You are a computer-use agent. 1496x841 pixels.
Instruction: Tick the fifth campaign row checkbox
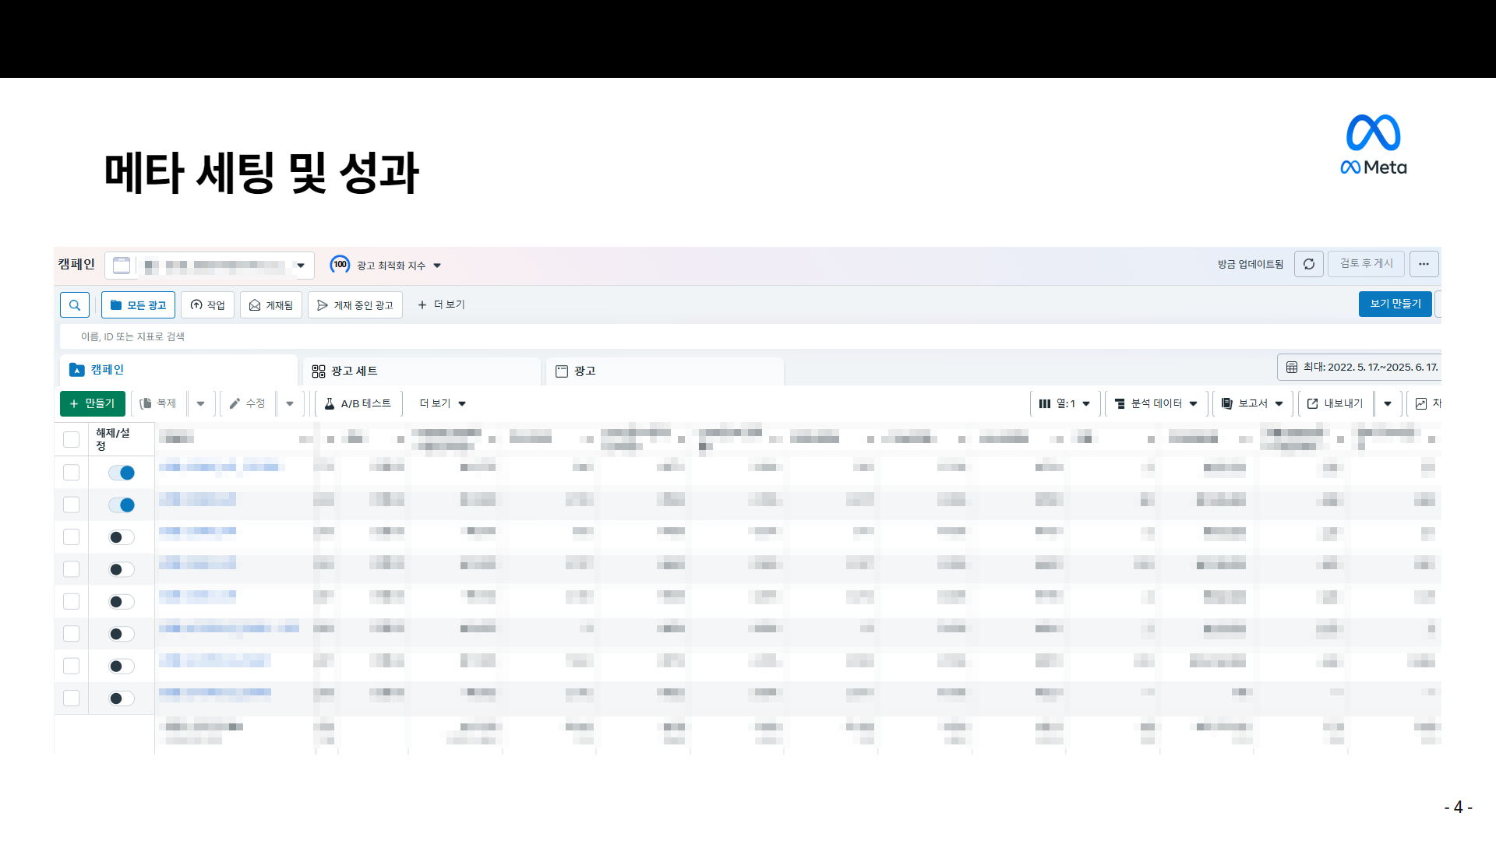pyautogui.click(x=71, y=601)
